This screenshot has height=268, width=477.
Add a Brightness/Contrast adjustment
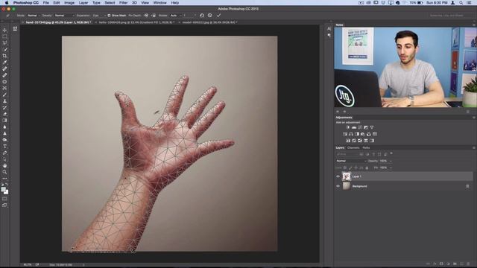(348, 127)
